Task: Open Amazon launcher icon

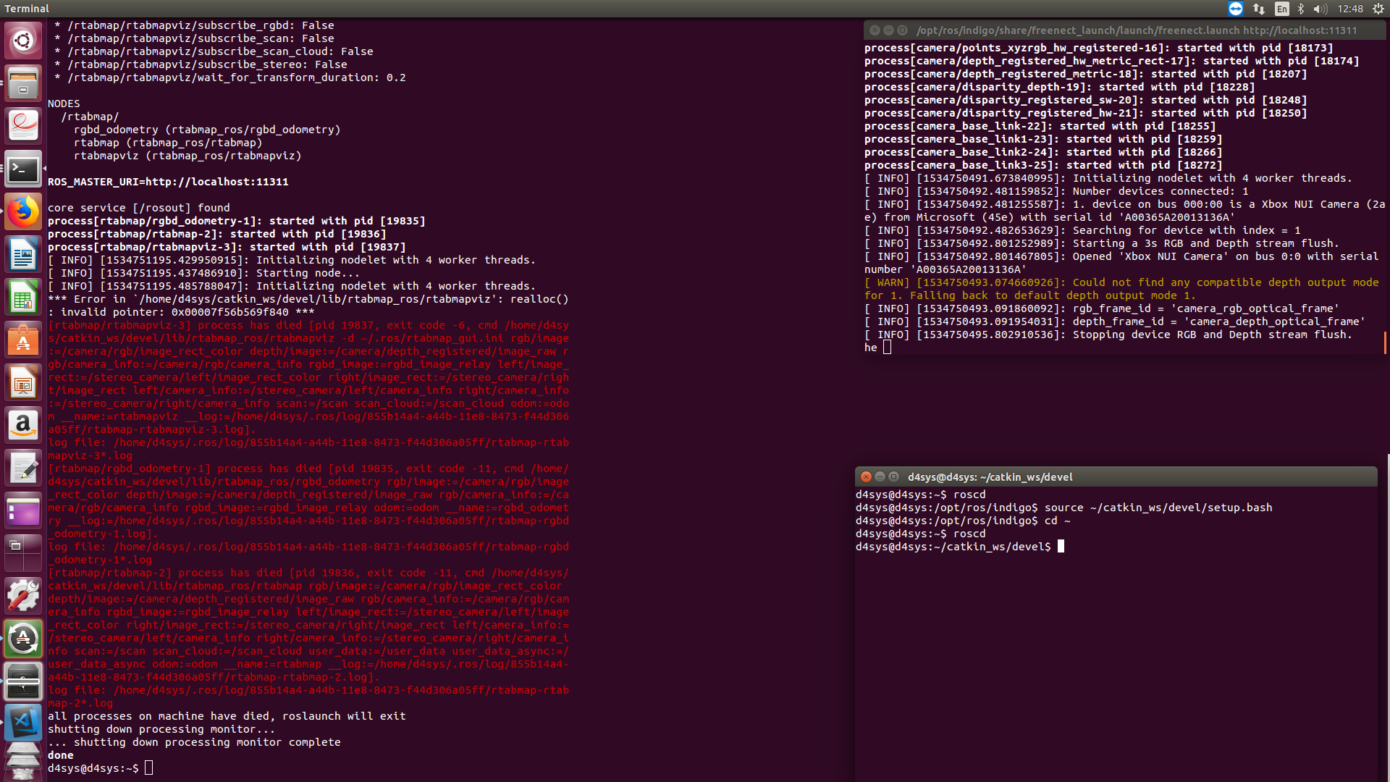Action: (23, 426)
